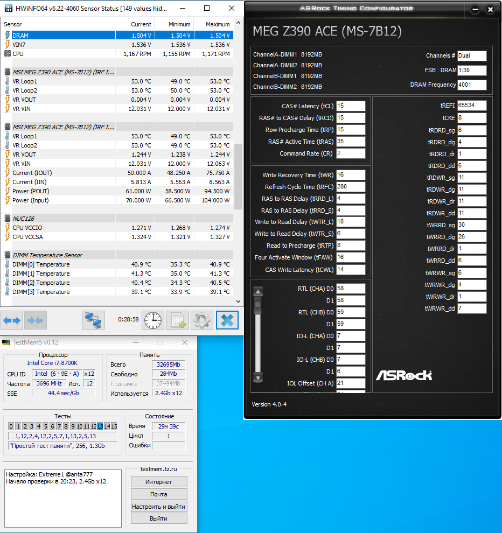
Task: Click the RTL list scrollbar thumb
Action: (258, 305)
